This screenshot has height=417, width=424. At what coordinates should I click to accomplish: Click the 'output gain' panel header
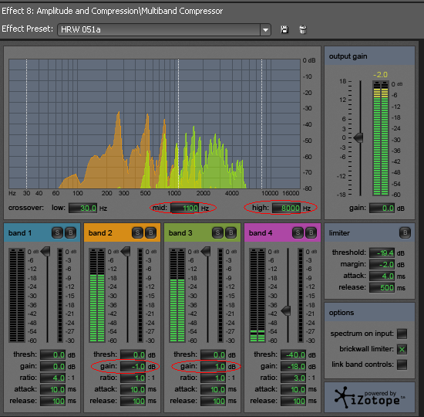pyautogui.click(x=369, y=56)
